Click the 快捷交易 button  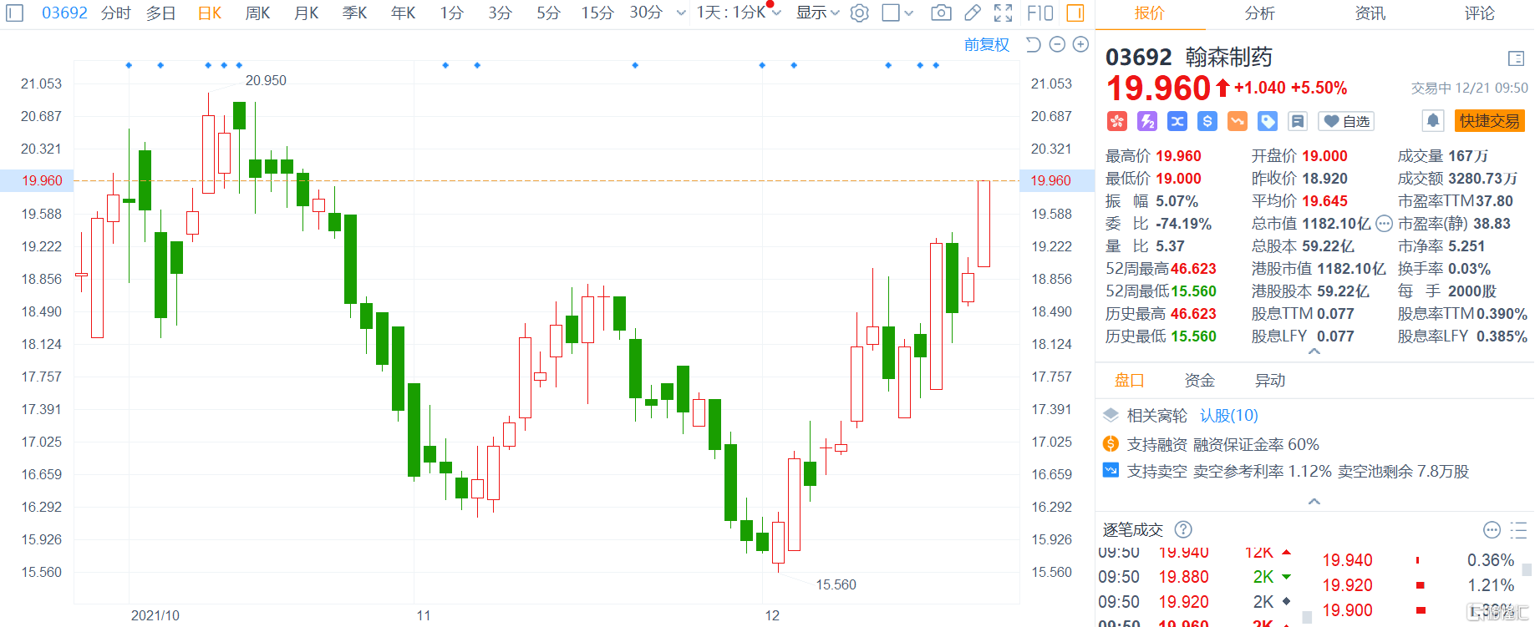[1489, 121]
